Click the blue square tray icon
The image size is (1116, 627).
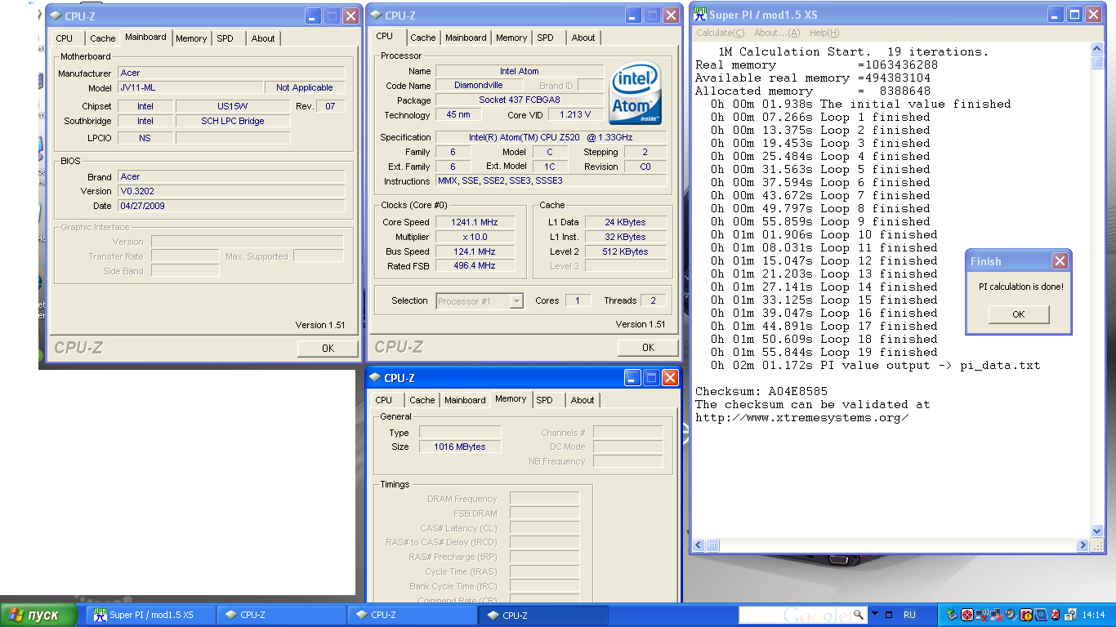[1041, 615]
